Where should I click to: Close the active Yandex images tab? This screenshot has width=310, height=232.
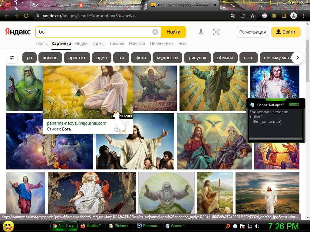(x=215, y=5)
